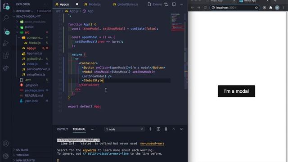Switch to the Extensions editor tab

[155, 4]
